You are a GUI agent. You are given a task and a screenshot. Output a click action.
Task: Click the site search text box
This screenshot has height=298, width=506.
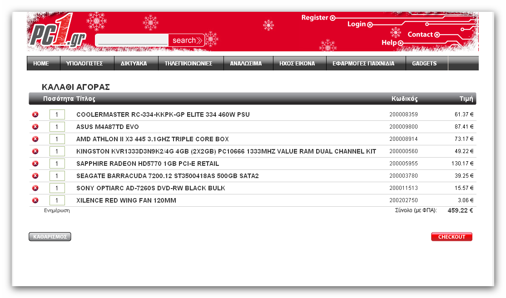point(132,40)
